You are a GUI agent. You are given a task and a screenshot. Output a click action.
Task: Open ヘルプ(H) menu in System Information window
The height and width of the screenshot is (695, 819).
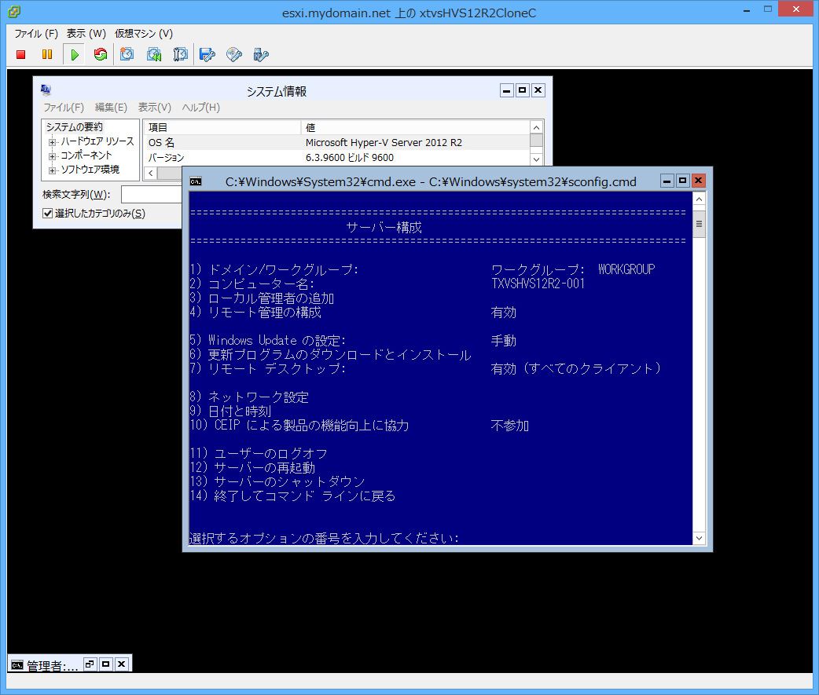click(201, 108)
